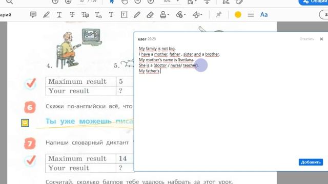The height and width of the screenshot is (184, 328).
Task: Go to previous page arrow
Action: (x=55, y=1)
